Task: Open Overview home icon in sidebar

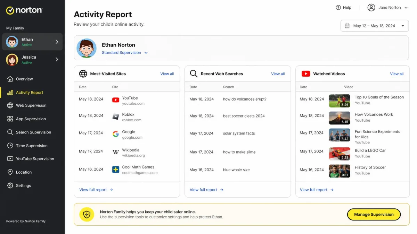Action: 10,79
